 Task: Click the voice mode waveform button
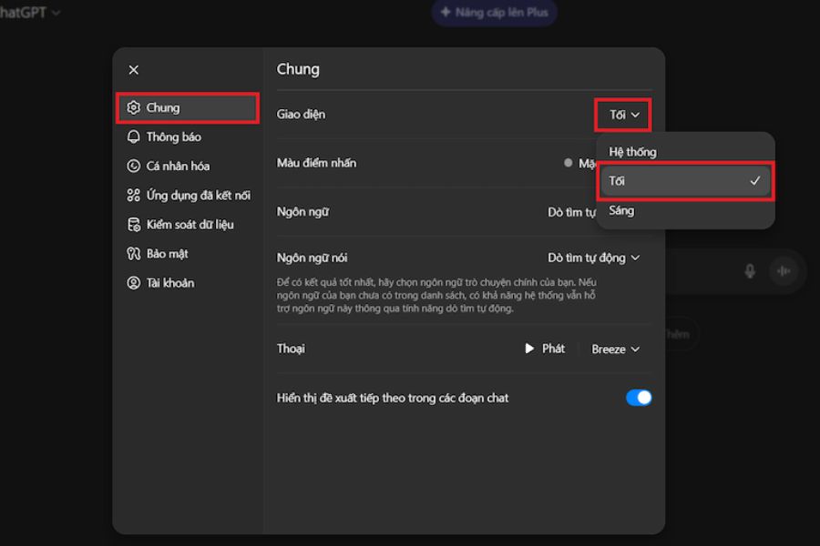tap(783, 271)
